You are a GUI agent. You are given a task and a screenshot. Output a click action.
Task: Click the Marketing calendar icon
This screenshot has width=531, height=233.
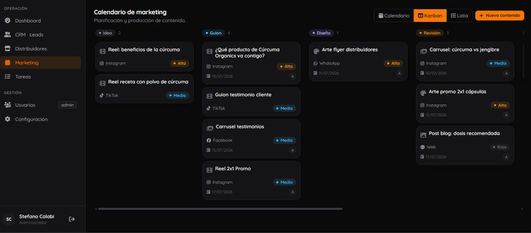(x=8, y=63)
